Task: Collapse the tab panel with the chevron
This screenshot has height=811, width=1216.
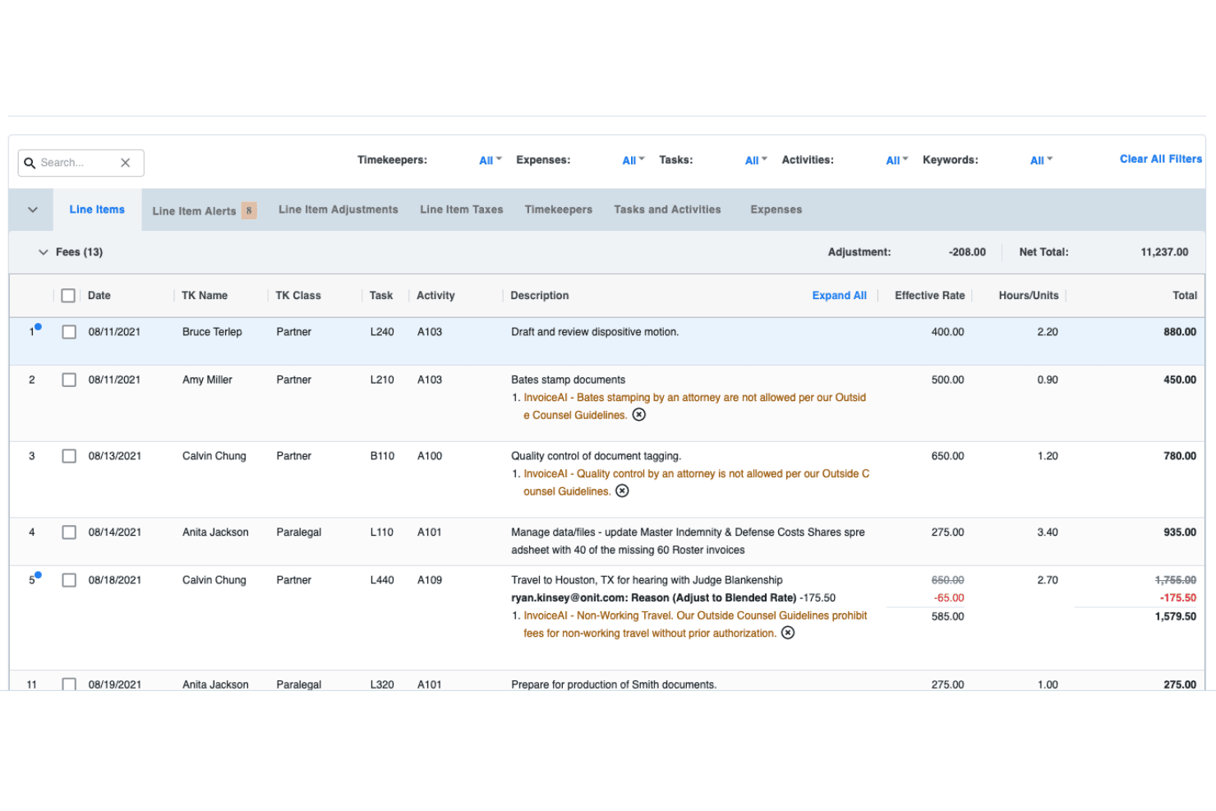Action: click(x=33, y=210)
